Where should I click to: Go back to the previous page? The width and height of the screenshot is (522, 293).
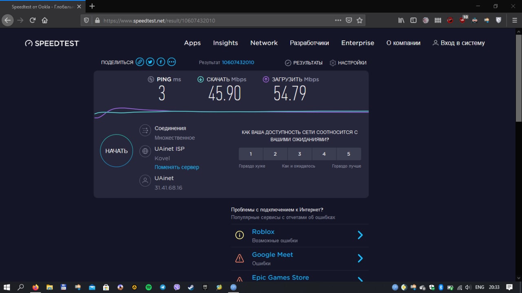point(7,20)
